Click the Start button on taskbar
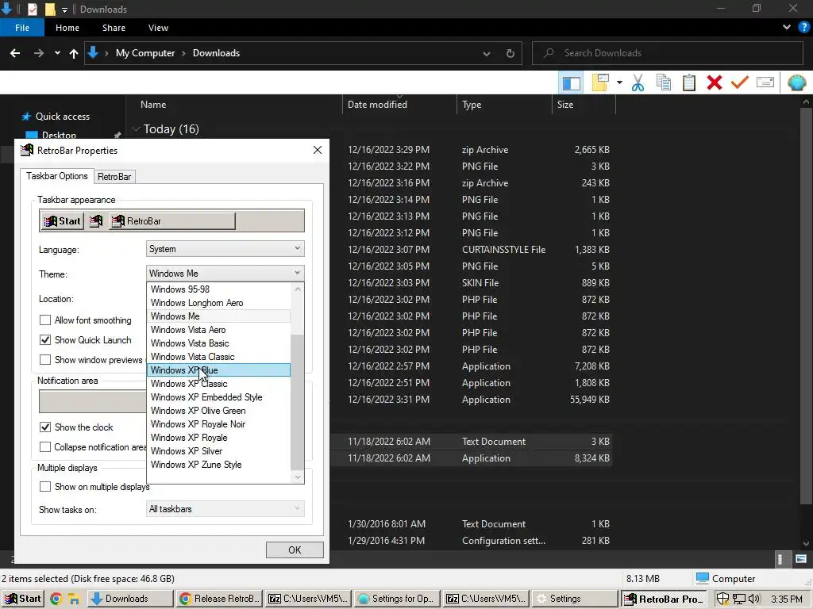The image size is (813, 609). pyautogui.click(x=22, y=599)
